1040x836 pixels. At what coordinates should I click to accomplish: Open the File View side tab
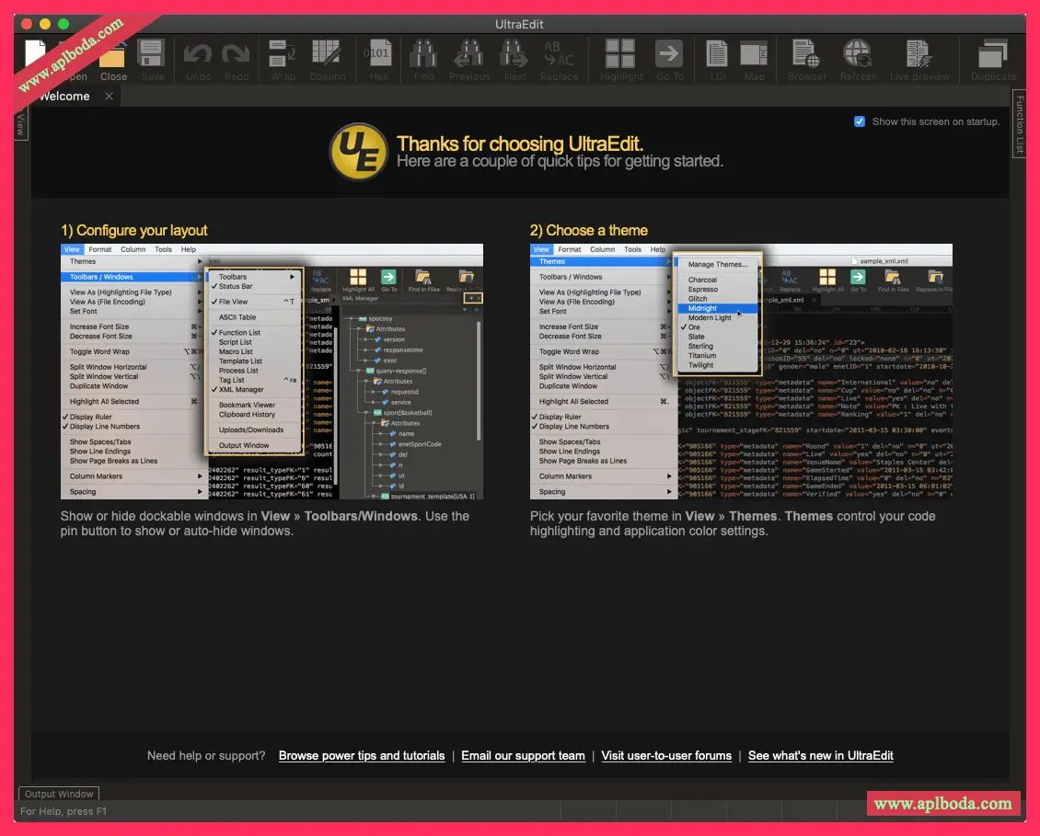coord(20,124)
